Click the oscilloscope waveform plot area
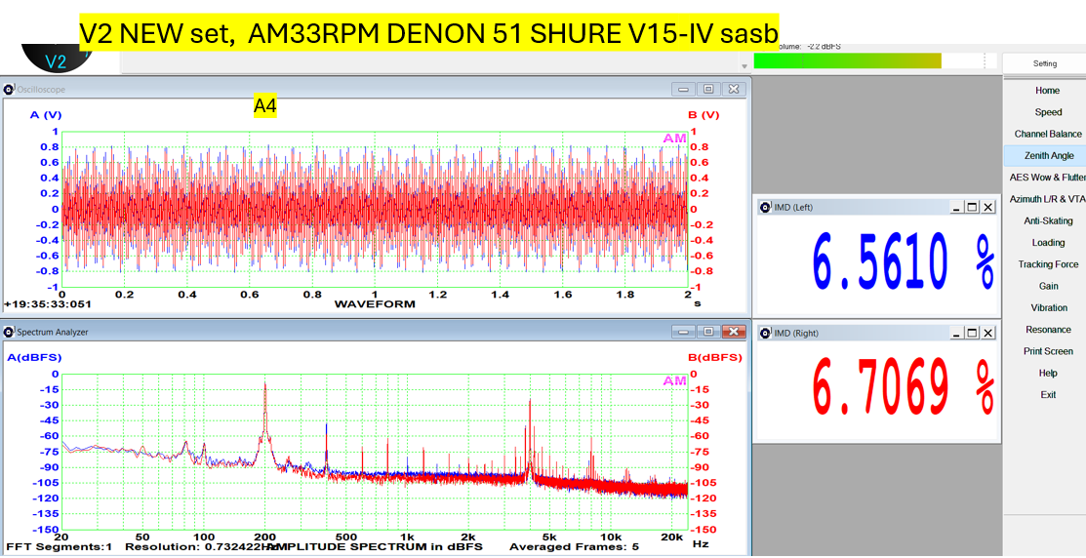1086x558 pixels. (375, 209)
